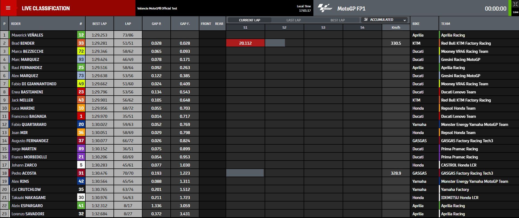Click green number badge 12

point(81,35)
